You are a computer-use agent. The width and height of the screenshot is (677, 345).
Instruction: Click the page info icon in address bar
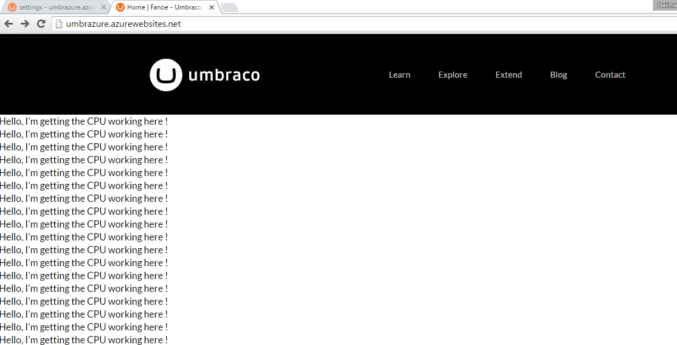coord(58,24)
